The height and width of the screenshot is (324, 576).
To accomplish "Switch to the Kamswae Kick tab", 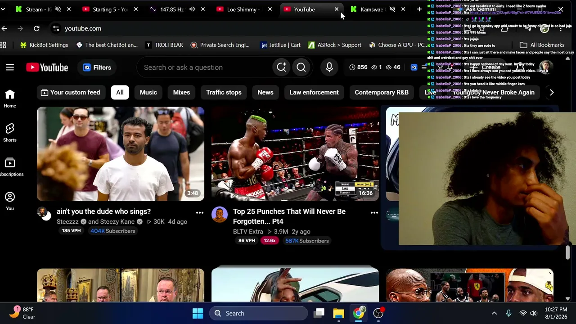I will [372, 9].
